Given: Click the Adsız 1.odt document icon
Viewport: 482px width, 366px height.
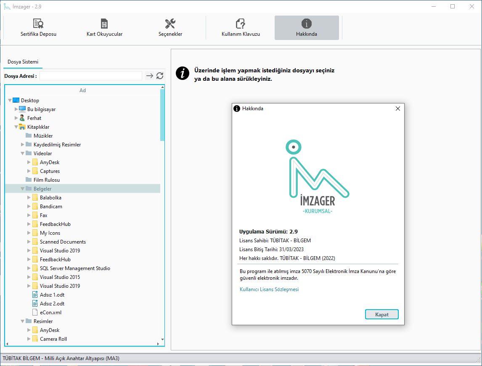Looking at the screenshot, I should 35,294.
